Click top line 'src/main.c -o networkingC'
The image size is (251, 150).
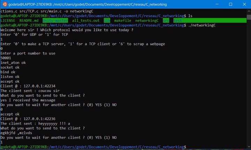(67, 11)
